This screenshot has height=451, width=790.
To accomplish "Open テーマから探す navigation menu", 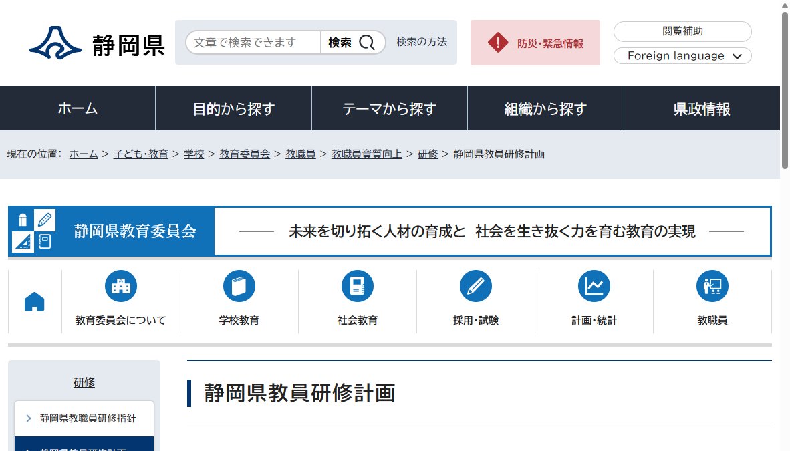I will point(390,108).
